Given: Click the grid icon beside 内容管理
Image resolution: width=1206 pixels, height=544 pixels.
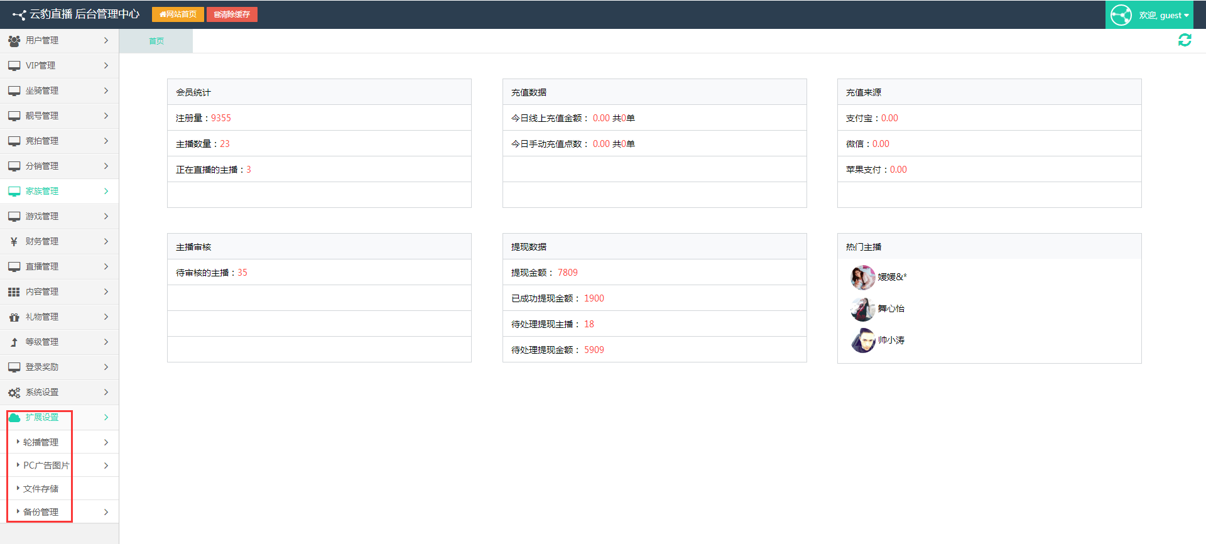Looking at the screenshot, I should (14, 292).
